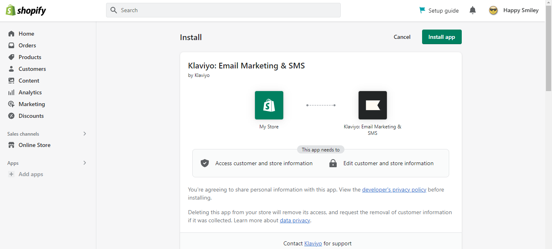
Task: Click 'Access customer and store information' text
Action: (264, 163)
